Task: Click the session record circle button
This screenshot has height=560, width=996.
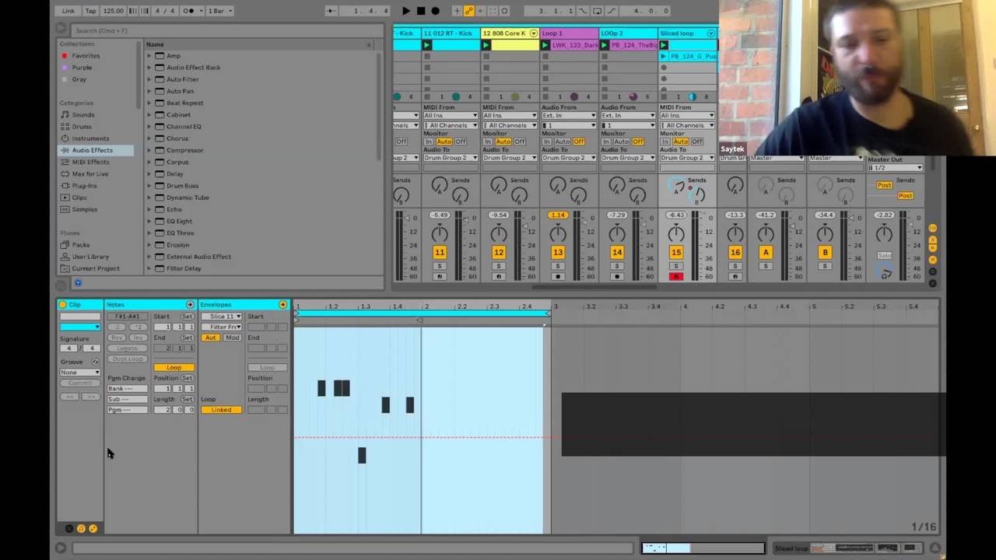Action: (504, 11)
